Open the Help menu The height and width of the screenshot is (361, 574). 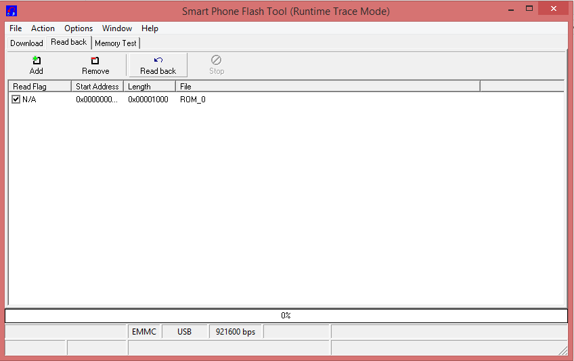point(150,28)
